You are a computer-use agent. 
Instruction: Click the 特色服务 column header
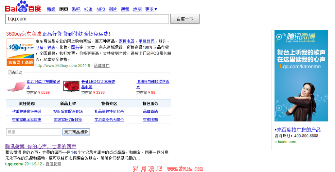coord(150,103)
